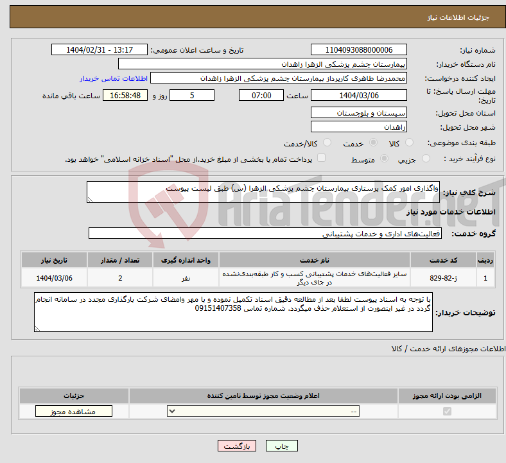Click the تعداد / مقدار column header
The image size is (506, 463).
[120, 260]
